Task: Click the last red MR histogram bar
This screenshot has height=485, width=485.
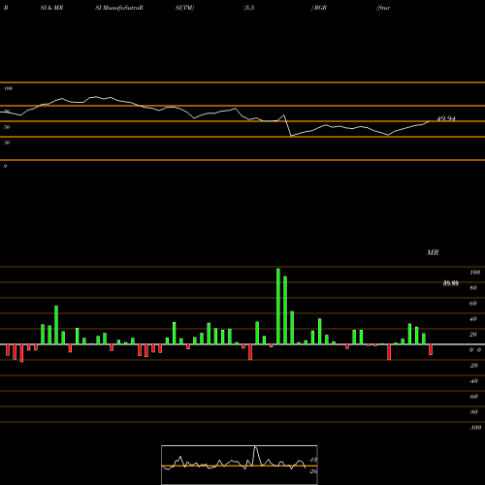Action: click(431, 350)
